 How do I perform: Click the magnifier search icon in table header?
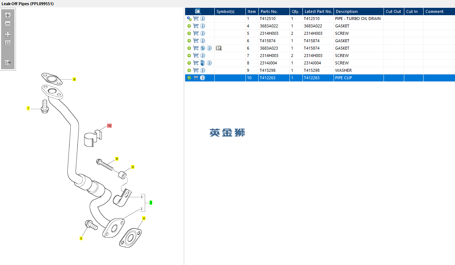tap(198, 11)
